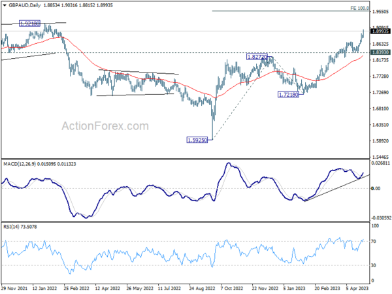Click the RSI 30 level label
The image size is (392, 294).
tap(374, 265)
